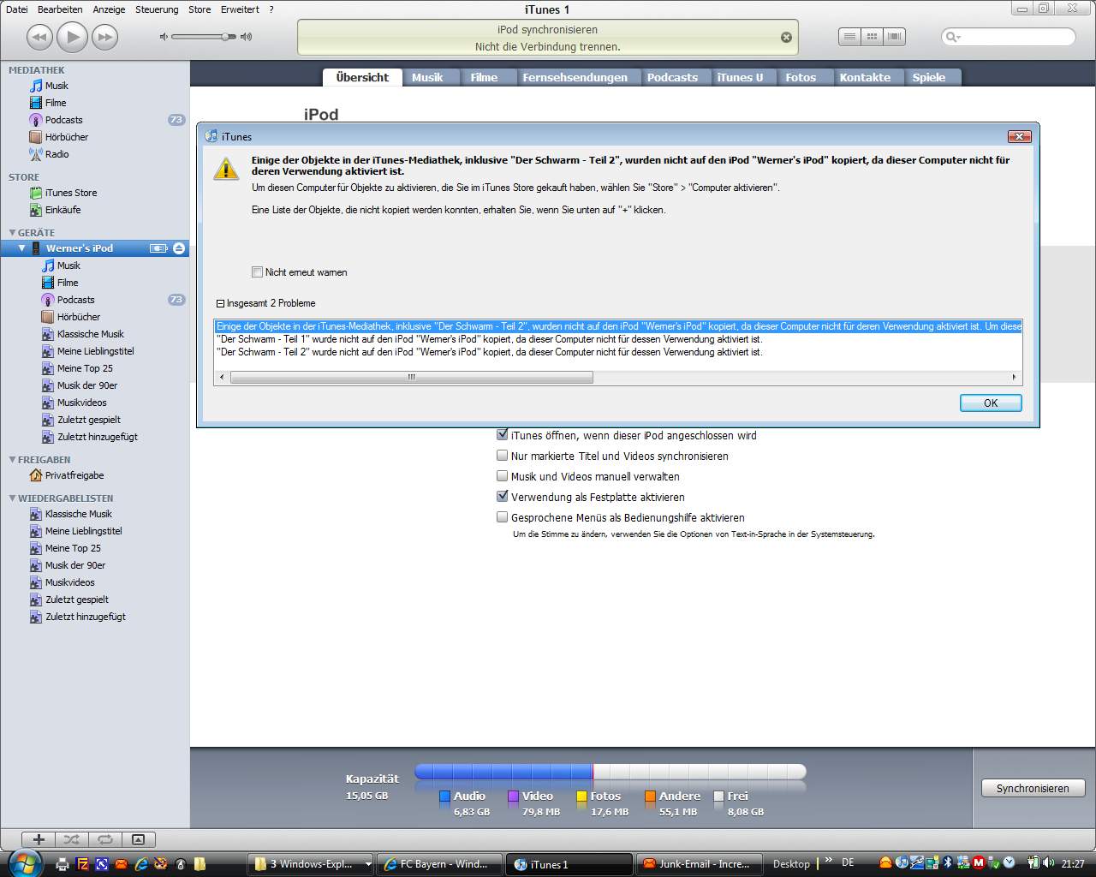Click the problems list horizontal scrollbar
The height and width of the screenshot is (877, 1096).
click(x=412, y=377)
